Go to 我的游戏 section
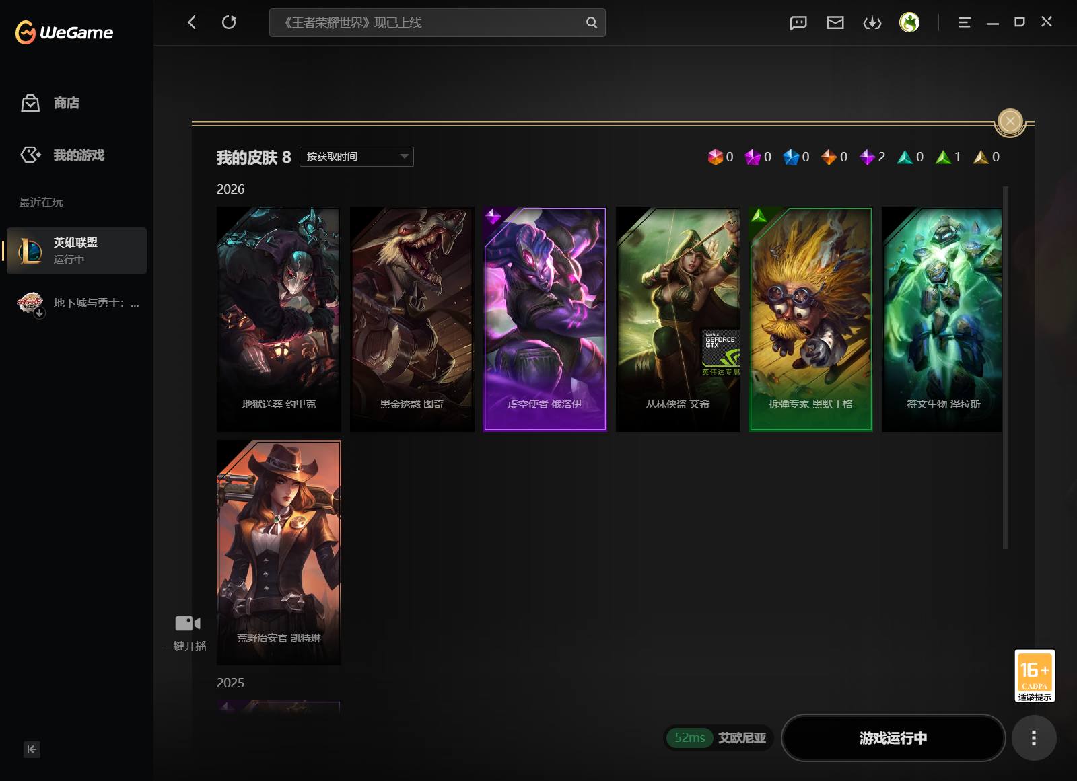 tap(62, 155)
